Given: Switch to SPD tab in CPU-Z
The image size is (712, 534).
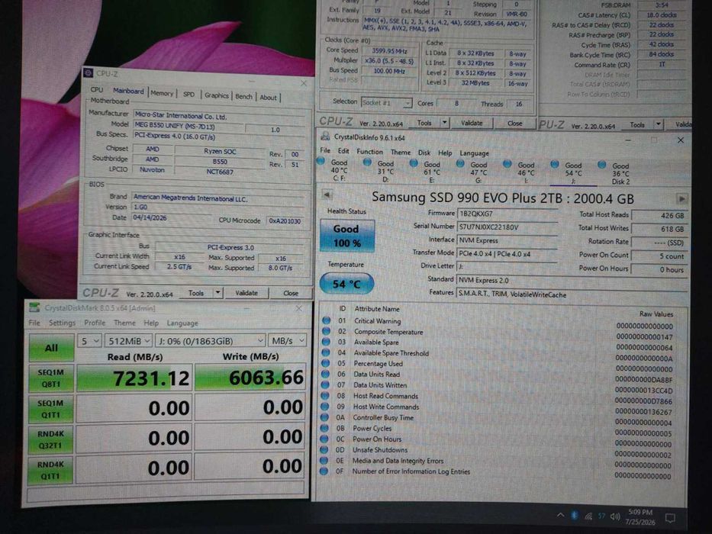Looking at the screenshot, I should point(189,94).
